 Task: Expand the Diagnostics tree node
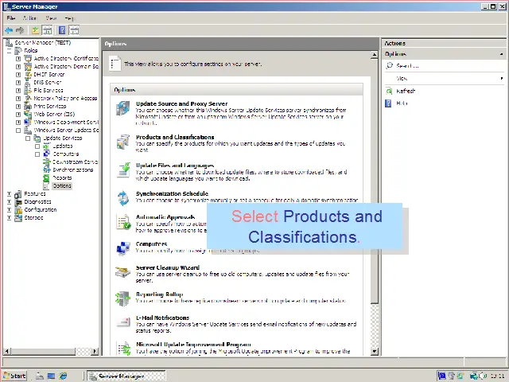pos(9,201)
